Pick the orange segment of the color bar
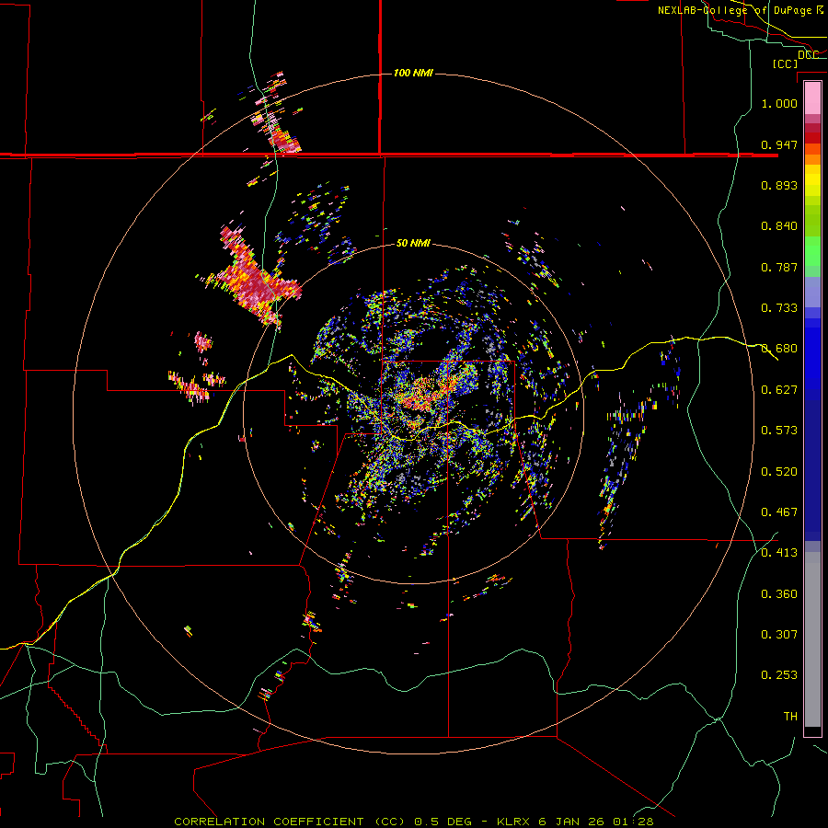 point(812,159)
